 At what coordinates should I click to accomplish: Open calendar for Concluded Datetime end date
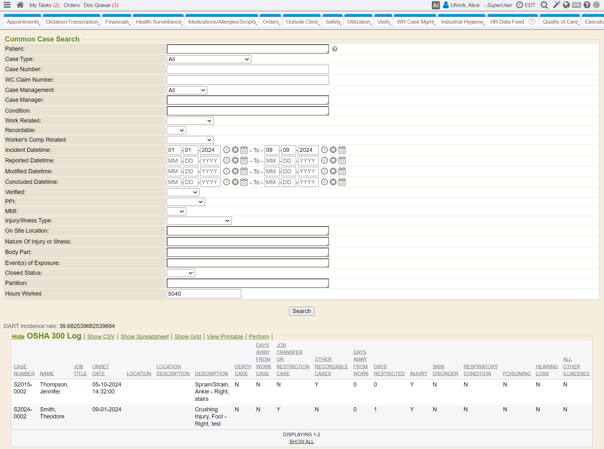tap(342, 182)
